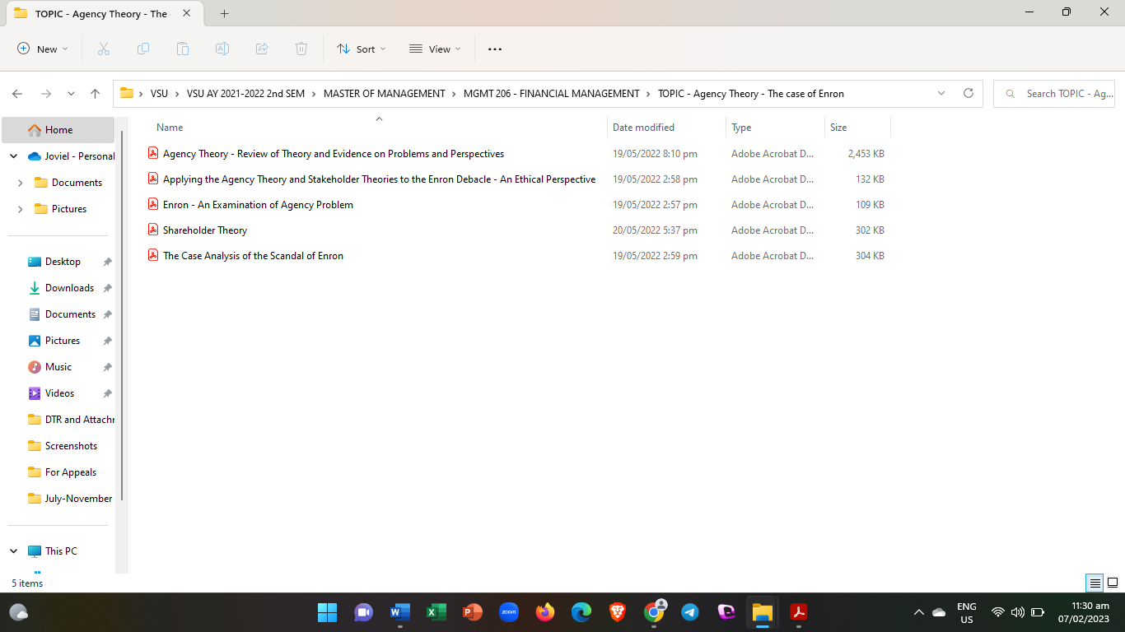The height and width of the screenshot is (632, 1125).
Task: Click the Copy icon in toolbar
Action: coord(143,49)
